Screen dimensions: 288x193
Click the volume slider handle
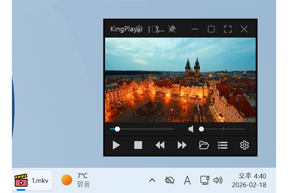[201, 129]
